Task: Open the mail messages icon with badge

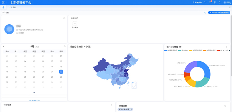Action: coord(210,2)
